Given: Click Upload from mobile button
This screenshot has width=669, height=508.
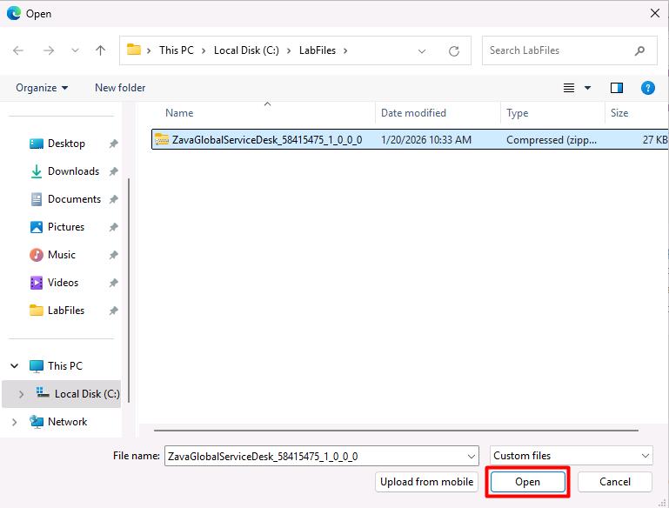Looking at the screenshot, I should [426, 482].
